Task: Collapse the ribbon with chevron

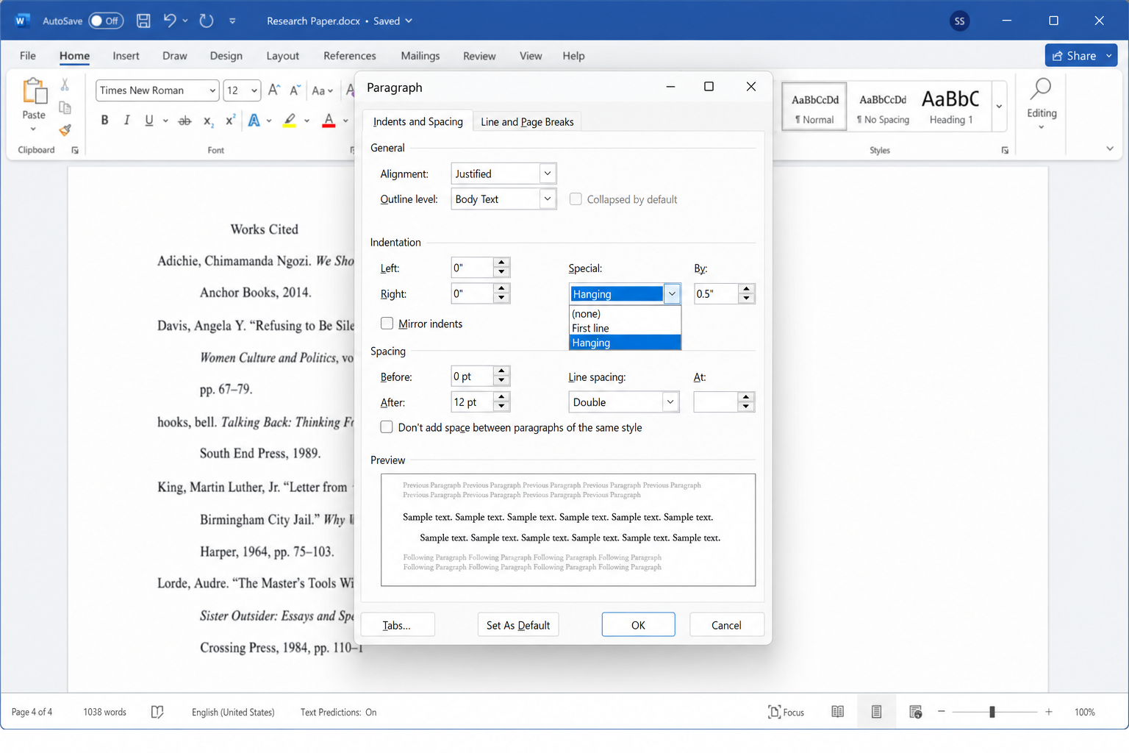Action: click(x=1110, y=149)
